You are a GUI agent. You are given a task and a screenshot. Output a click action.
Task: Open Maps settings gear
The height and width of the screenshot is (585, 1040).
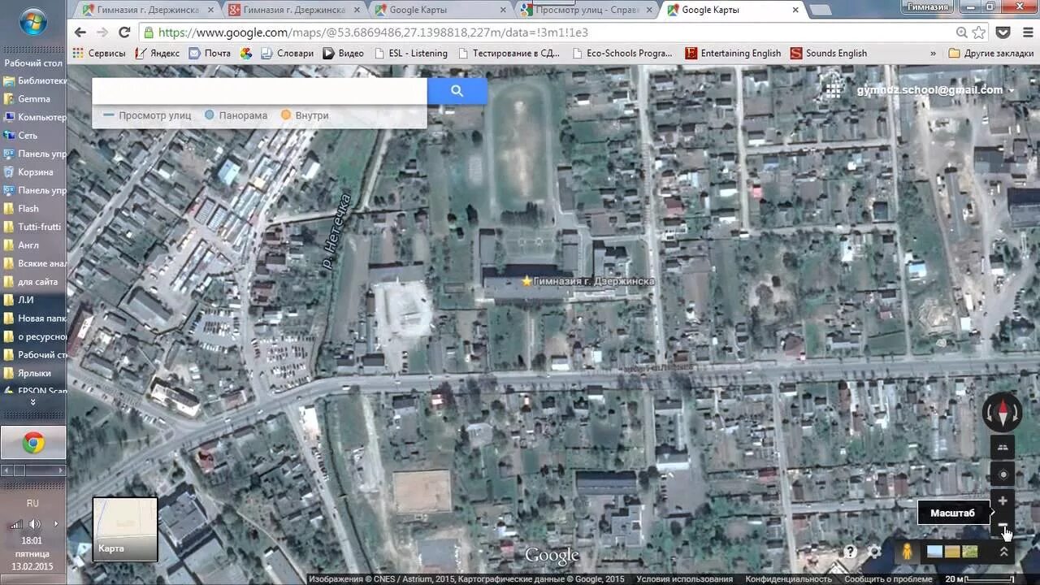tap(874, 552)
